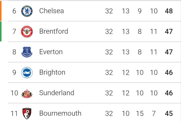Open the Chelsea team link
181x122 pixels.
pyautogui.click(x=52, y=11)
